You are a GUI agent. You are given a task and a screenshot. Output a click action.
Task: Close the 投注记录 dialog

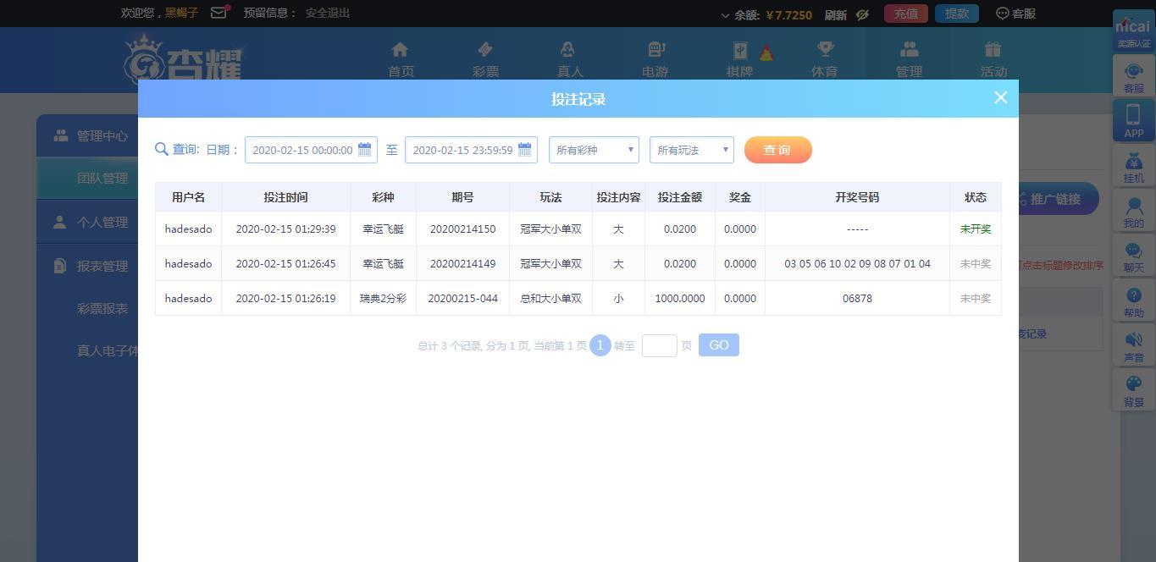pyautogui.click(x=1000, y=97)
